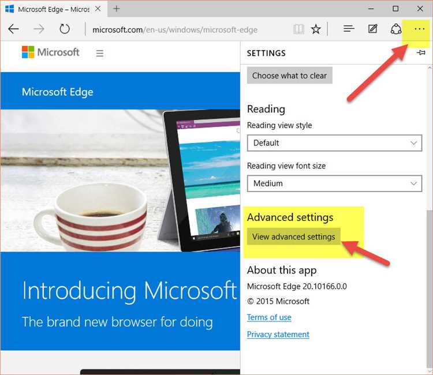This screenshot has width=433, height=375.
Task: Make a Web Note pen icon
Action: tap(372, 29)
